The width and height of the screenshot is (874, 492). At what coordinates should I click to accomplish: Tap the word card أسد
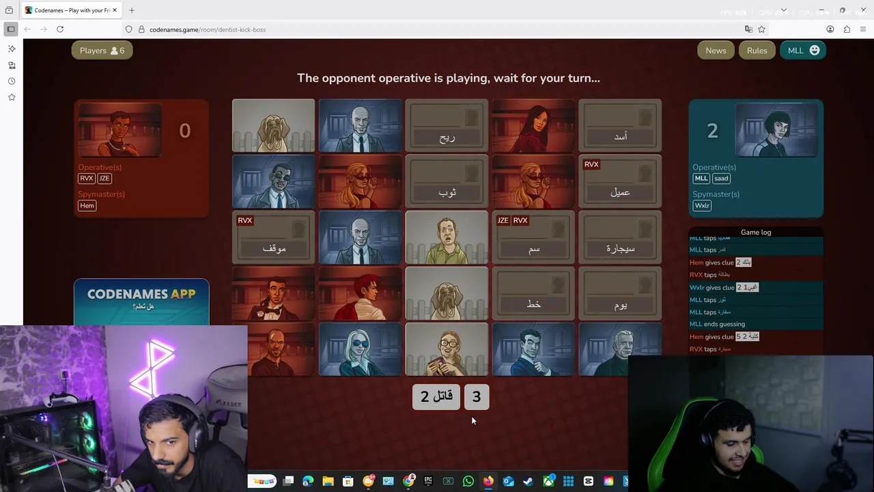(x=620, y=126)
